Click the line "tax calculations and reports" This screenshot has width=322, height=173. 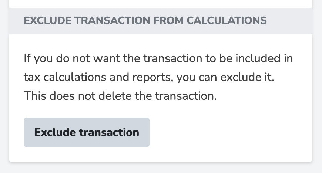tap(98, 78)
